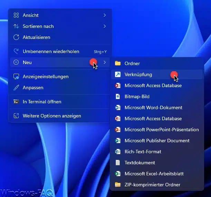
Task: Expand the Sortieren nach submenu chevron
Action: (105, 26)
